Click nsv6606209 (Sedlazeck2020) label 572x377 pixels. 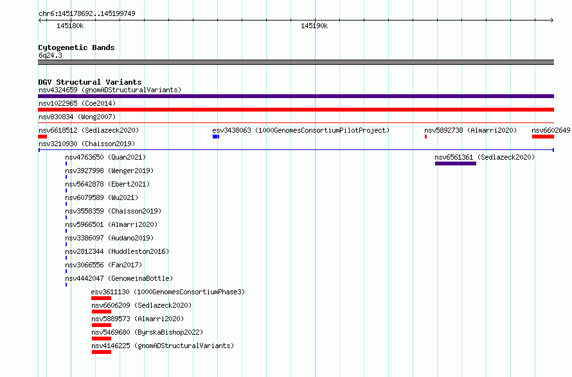tap(141, 305)
